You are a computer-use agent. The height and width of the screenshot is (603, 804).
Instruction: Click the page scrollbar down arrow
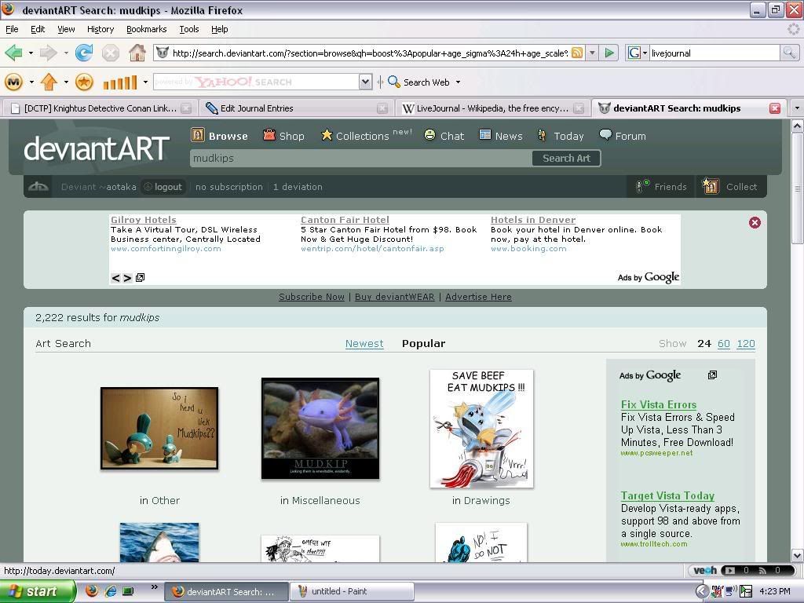coord(798,555)
